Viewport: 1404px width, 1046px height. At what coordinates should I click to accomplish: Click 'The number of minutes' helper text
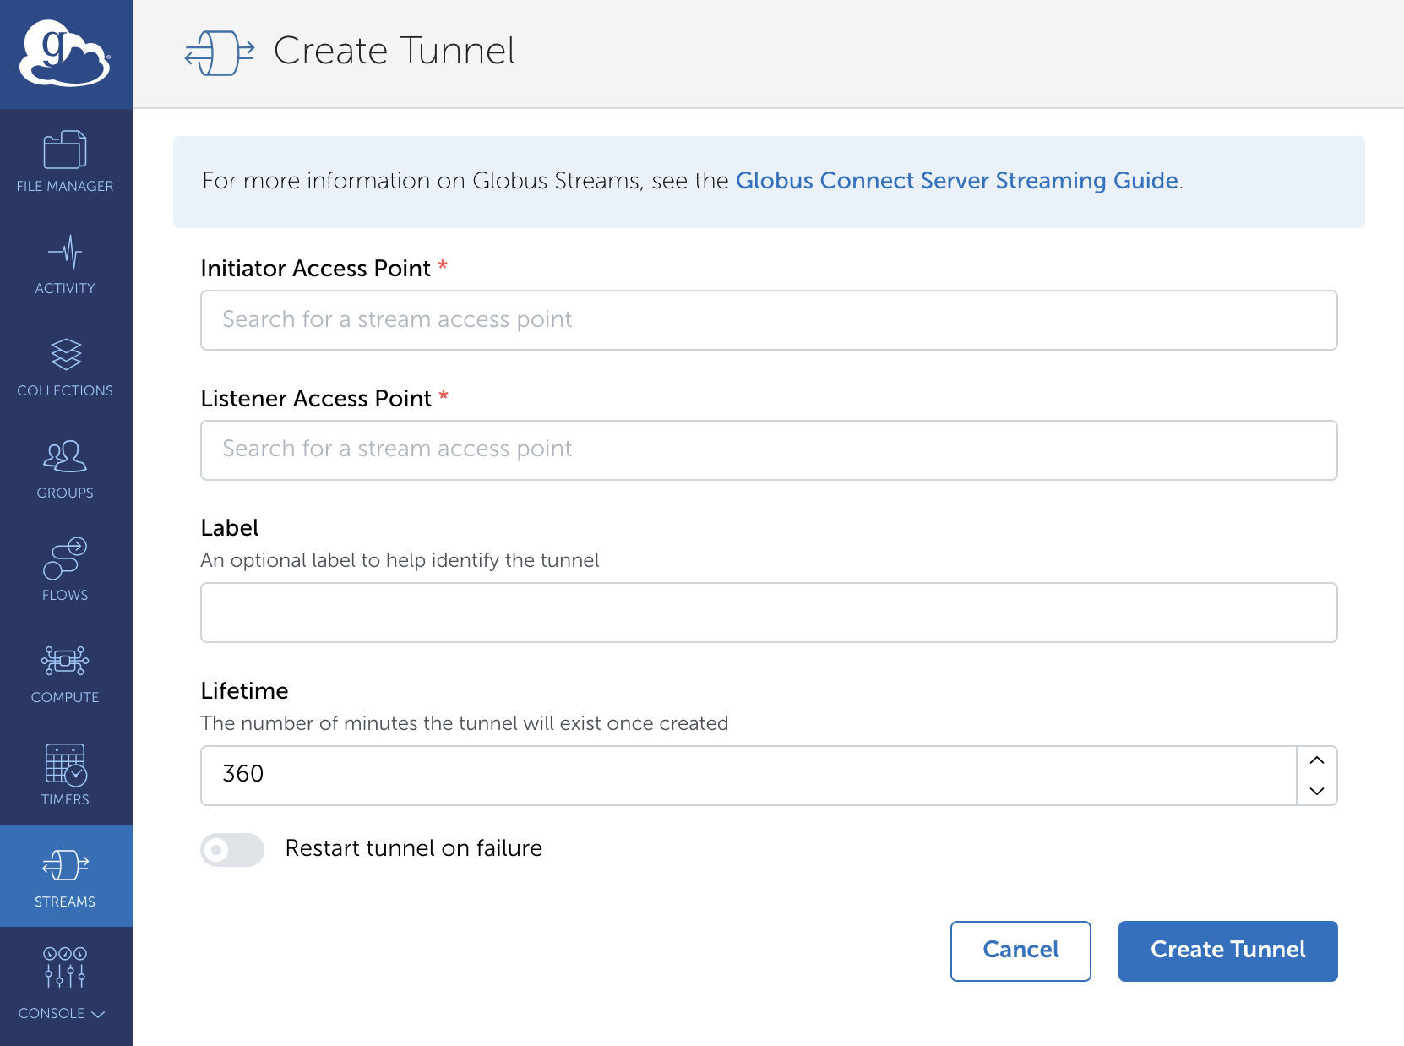tap(465, 723)
